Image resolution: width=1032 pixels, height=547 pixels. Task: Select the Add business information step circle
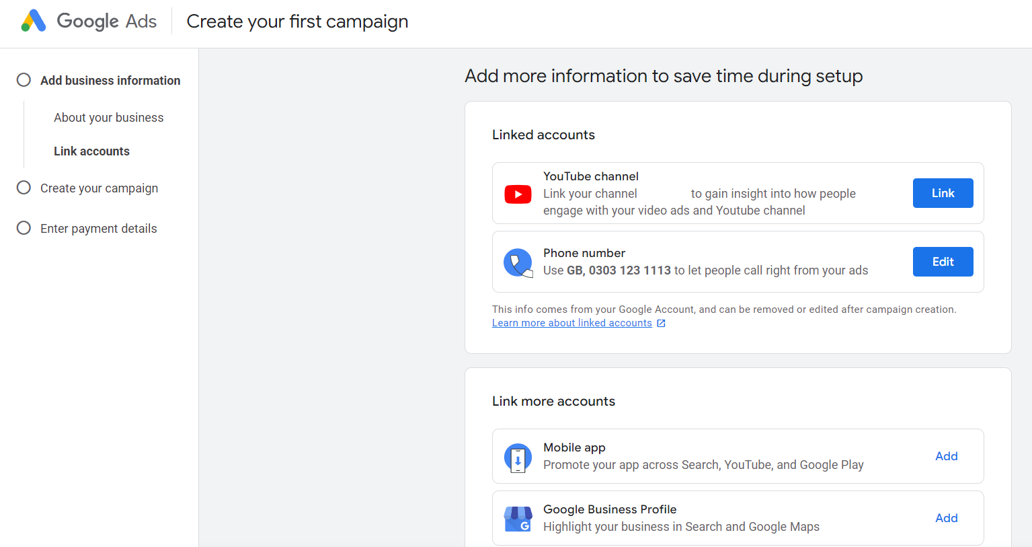(x=24, y=80)
